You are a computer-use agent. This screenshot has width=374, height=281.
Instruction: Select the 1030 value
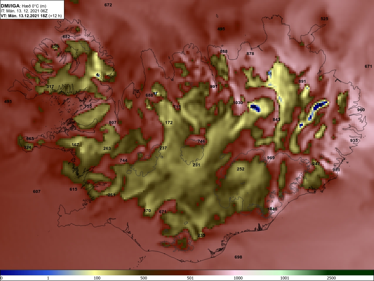coord(238,103)
